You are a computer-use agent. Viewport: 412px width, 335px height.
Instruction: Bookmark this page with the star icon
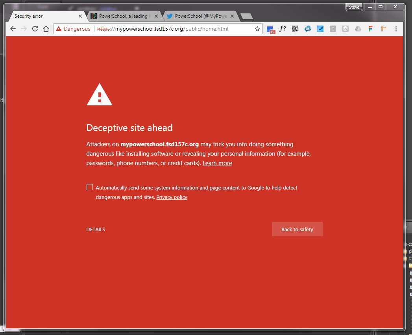pyautogui.click(x=257, y=29)
